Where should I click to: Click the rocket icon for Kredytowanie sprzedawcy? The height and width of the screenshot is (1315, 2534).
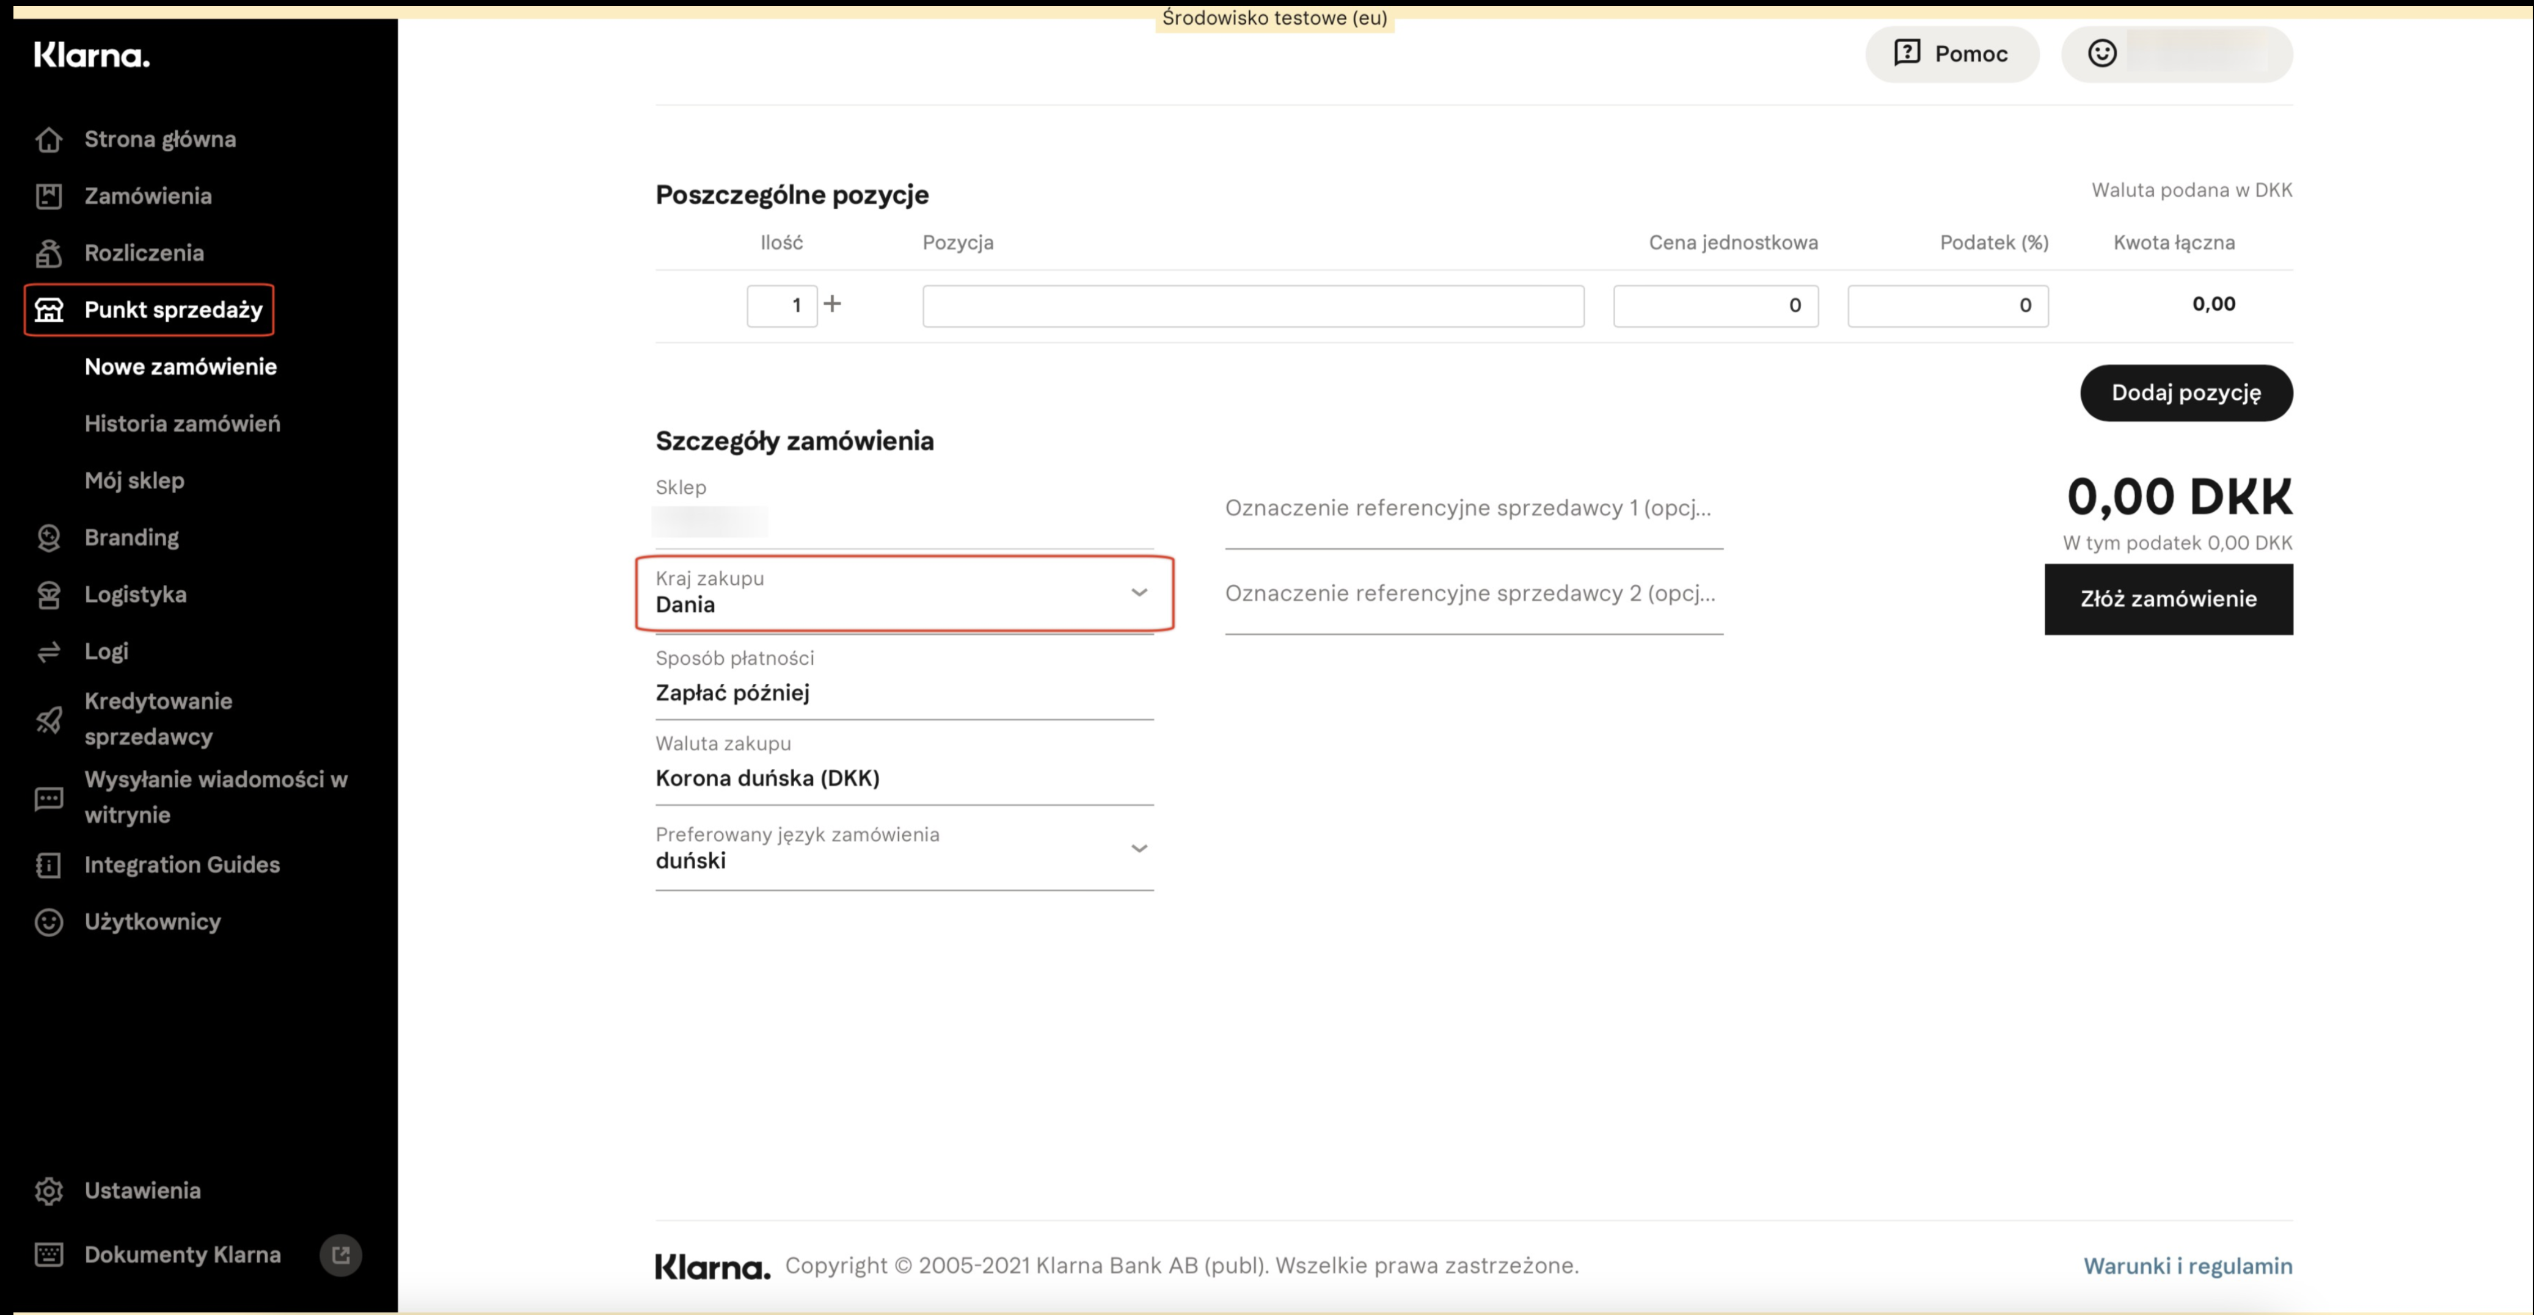click(x=48, y=719)
